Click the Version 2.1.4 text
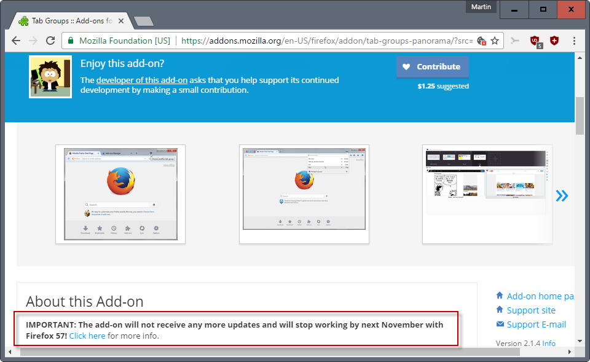 click(x=518, y=343)
